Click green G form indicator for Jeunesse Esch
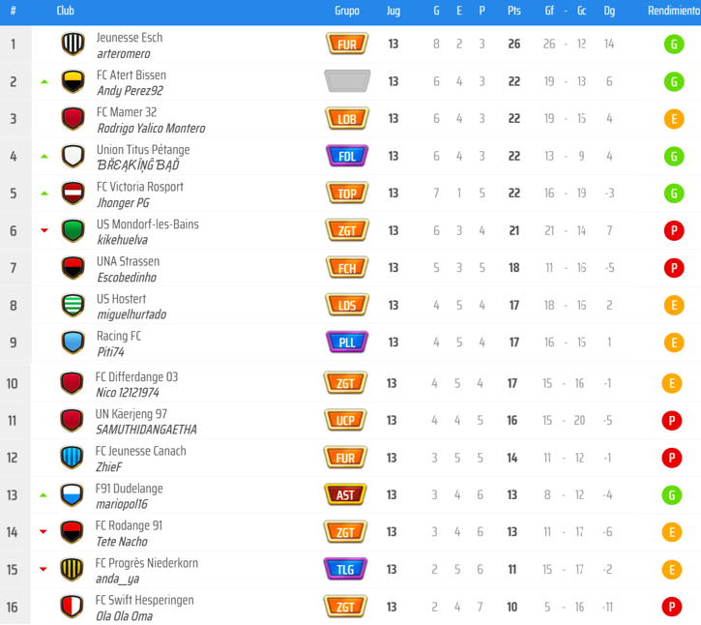The height and width of the screenshot is (625, 701). point(673,45)
